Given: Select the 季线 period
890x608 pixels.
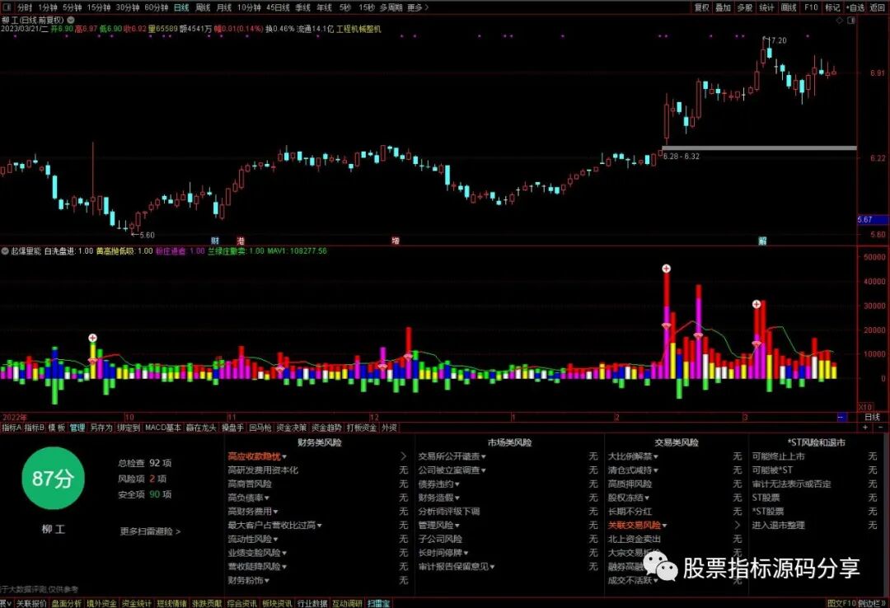Looking at the screenshot, I should click(302, 7).
